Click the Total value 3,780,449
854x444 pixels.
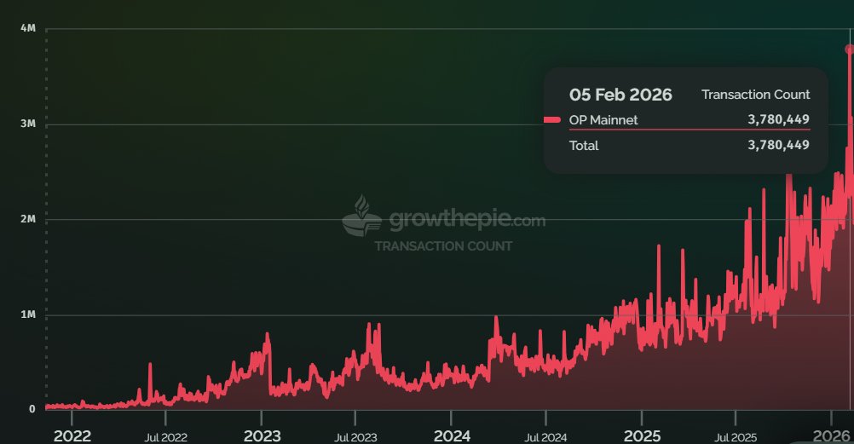pos(778,145)
